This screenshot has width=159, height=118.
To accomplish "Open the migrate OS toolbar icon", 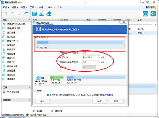I will pyautogui.click(x=34, y=14).
